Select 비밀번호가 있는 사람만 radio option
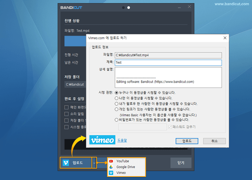 (x=117, y=120)
